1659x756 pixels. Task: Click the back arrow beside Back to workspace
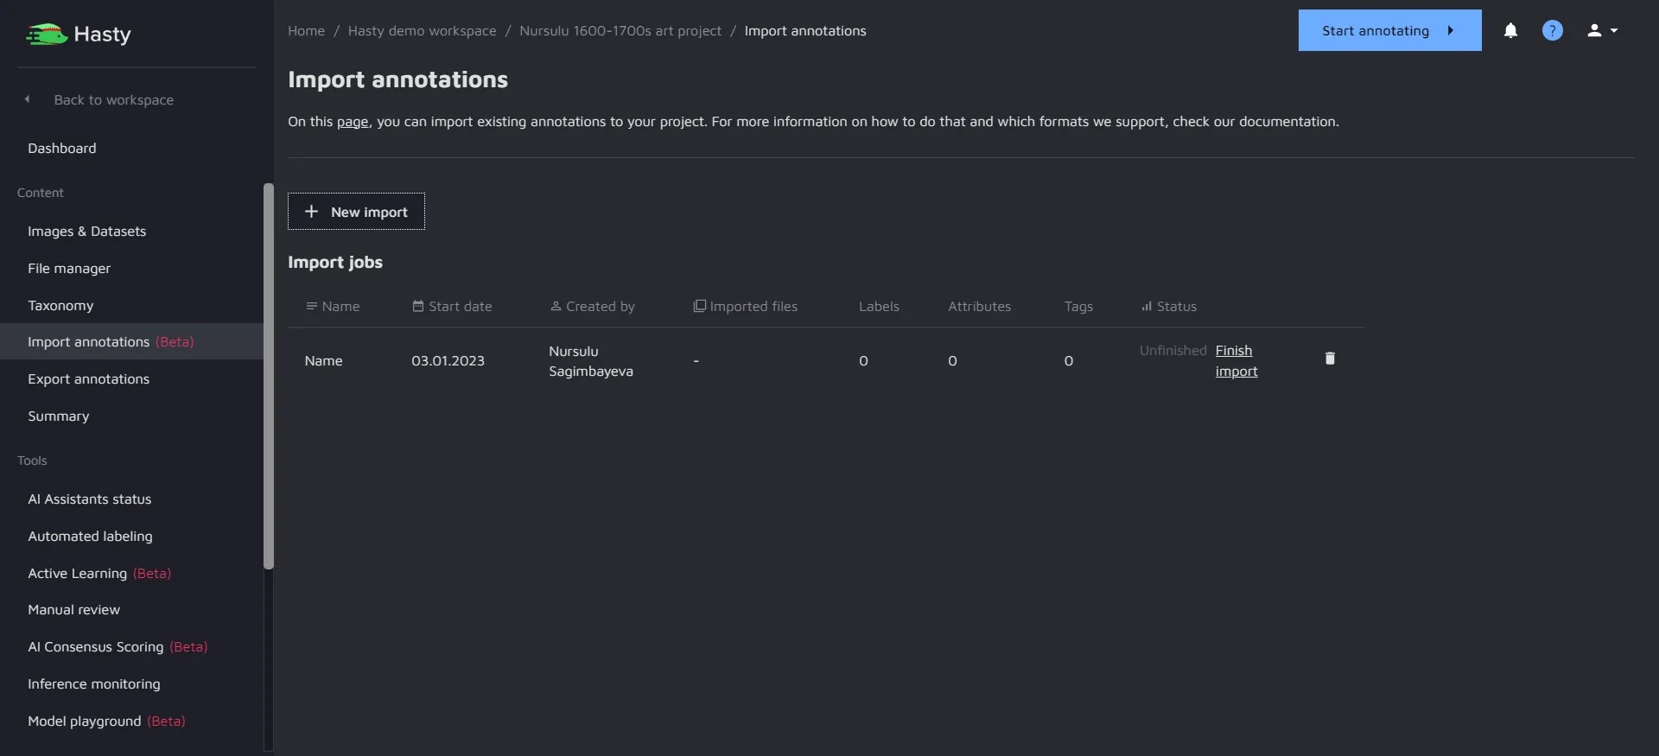click(28, 99)
